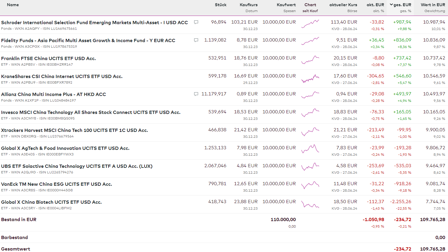Click the VanEck total loss -918,26
This screenshot has width=448, height=252.
click(x=403, y=184)
